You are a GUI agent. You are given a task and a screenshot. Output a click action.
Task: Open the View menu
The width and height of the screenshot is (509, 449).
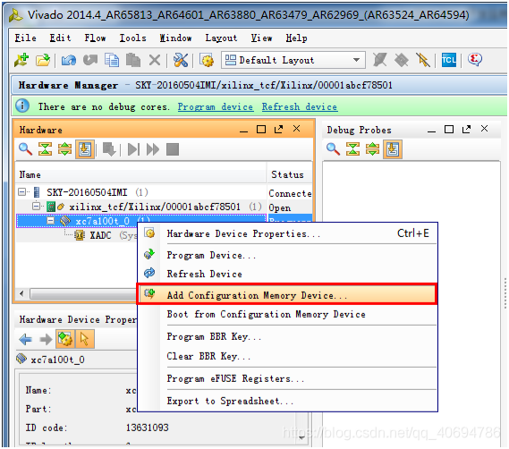(x=261, y=38)
